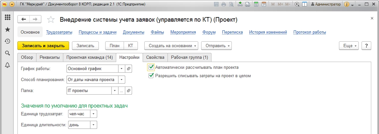Open the sections menu grid icon
This screenshot has width=379, height=134.
(x=7, y=17)
